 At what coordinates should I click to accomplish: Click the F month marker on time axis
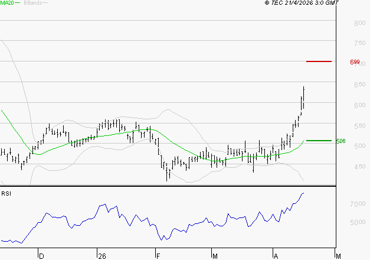click(158, 256)
